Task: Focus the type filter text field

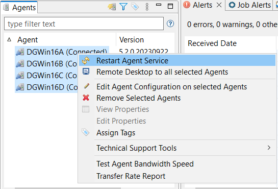Action: (84, 23)
